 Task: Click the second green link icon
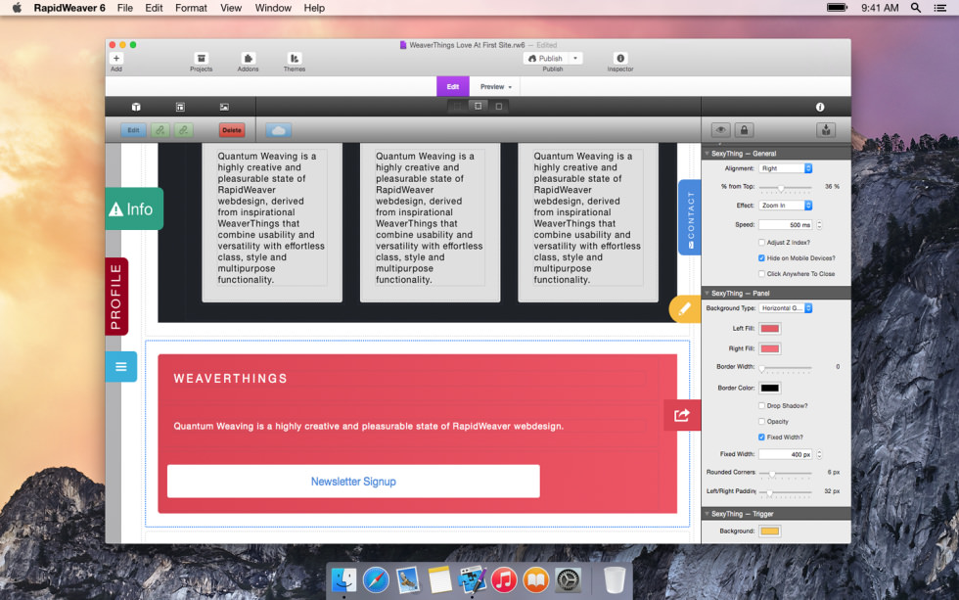click(x=183, y=130)
